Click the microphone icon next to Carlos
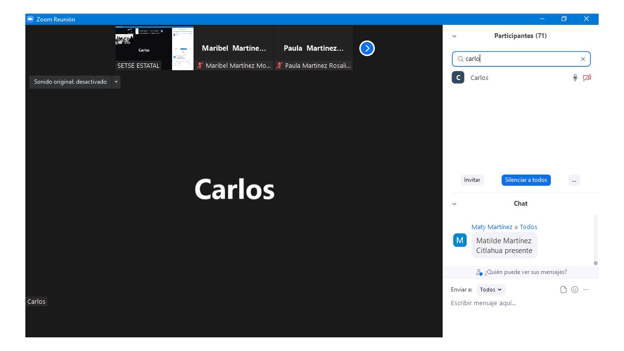 (575, 78)
